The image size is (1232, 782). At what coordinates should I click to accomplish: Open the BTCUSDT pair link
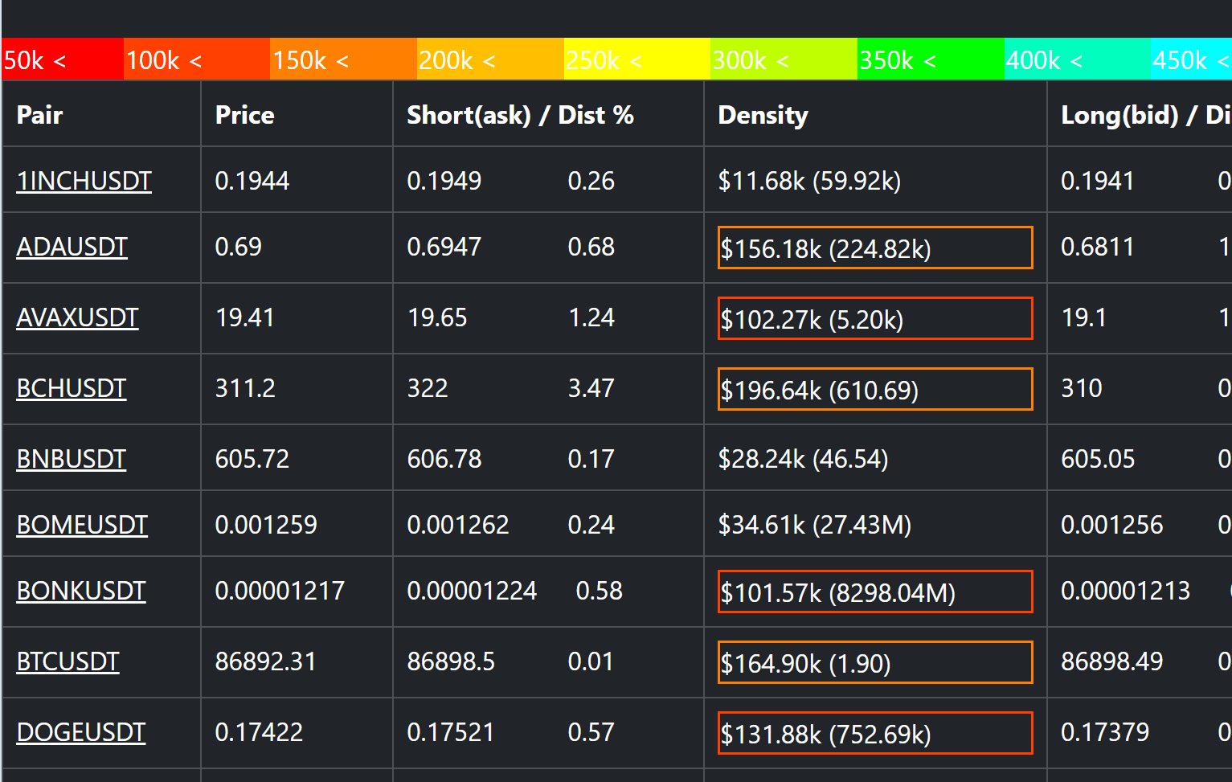click(x=68, y=661)
